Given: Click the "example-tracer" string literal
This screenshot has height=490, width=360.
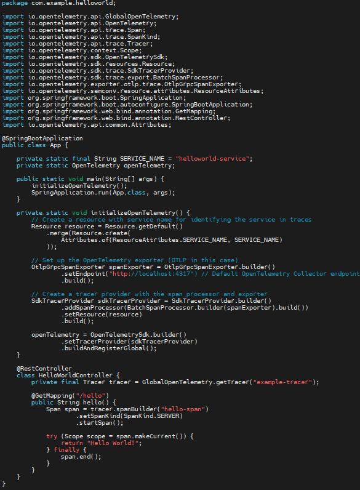Looking at the screenshot, I should click(x=282, y=382).
